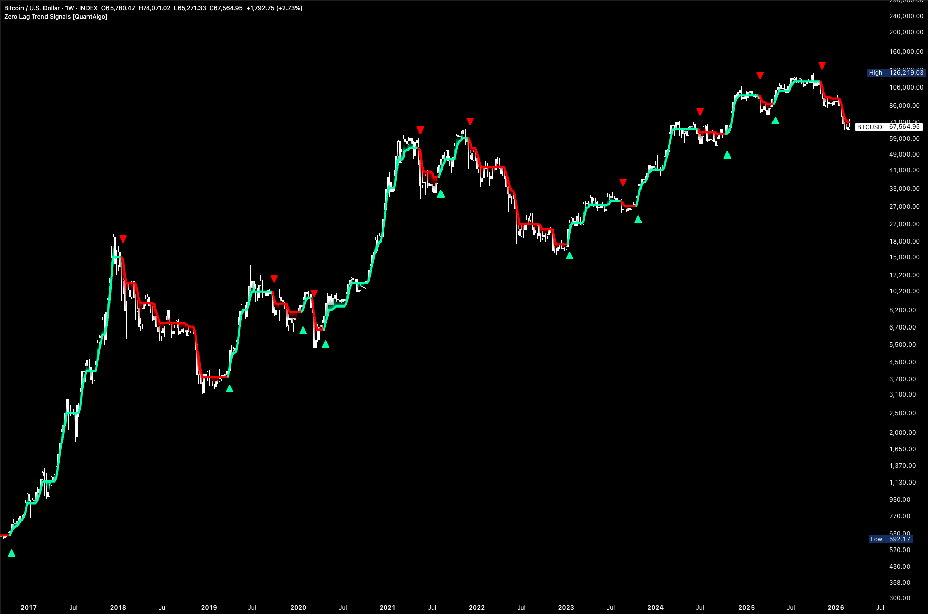Screen dimensions: 928x614
Task: Click the 2023 label on the time axis
Action: pos(566,608)
